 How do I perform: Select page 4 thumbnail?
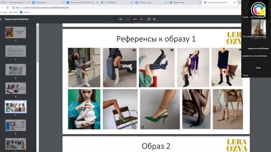[x=16, y=88]
